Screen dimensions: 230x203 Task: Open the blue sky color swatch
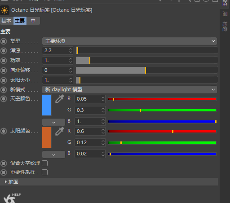point(47,105)
